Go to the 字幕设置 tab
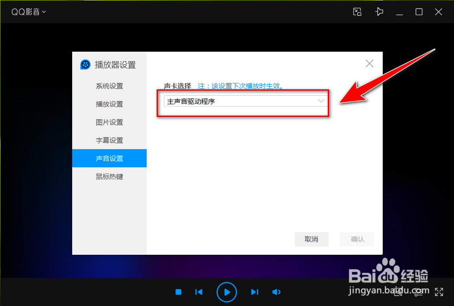This screenshot has width=454, height=306. 109,140
